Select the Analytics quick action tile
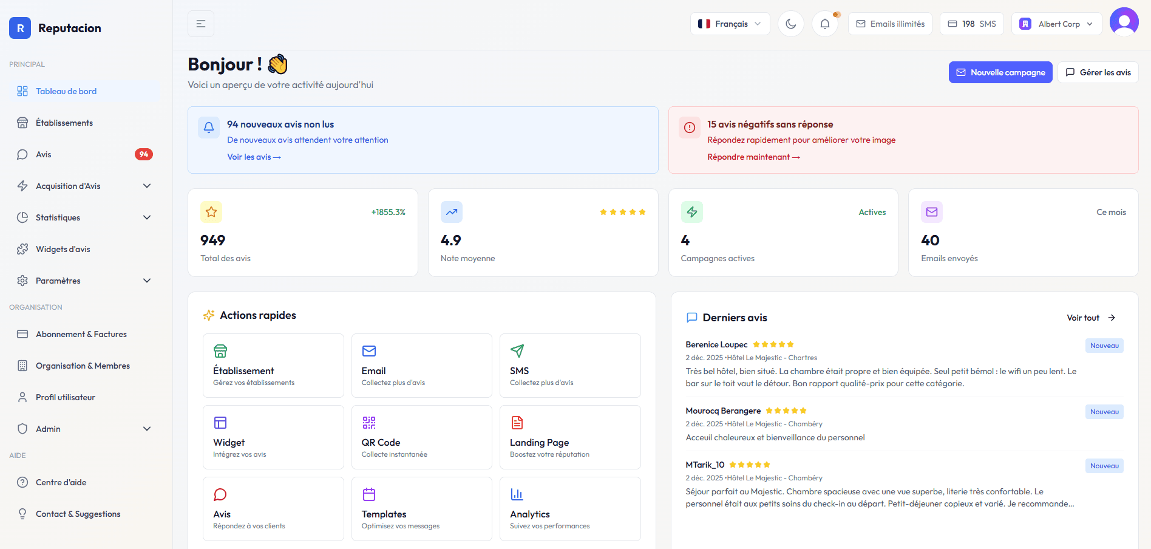 (569, 509)
